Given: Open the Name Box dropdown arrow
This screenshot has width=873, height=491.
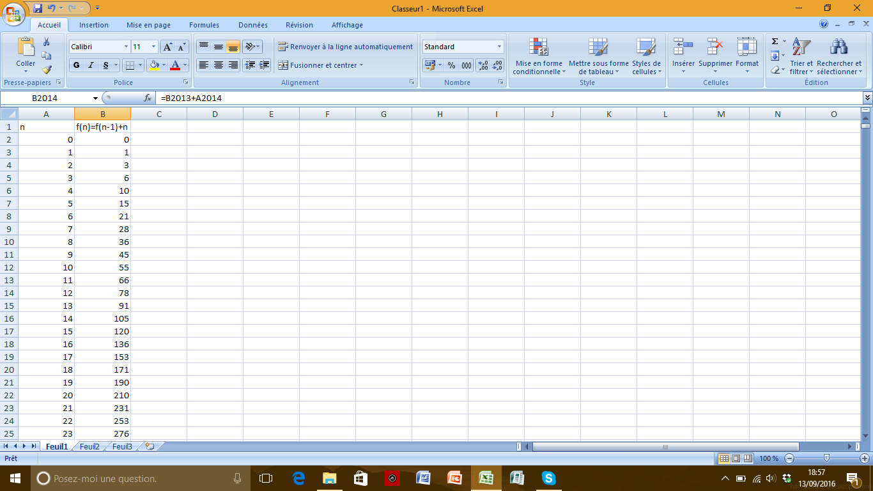Looking at the screenshot, I should [x=95, y=98].
